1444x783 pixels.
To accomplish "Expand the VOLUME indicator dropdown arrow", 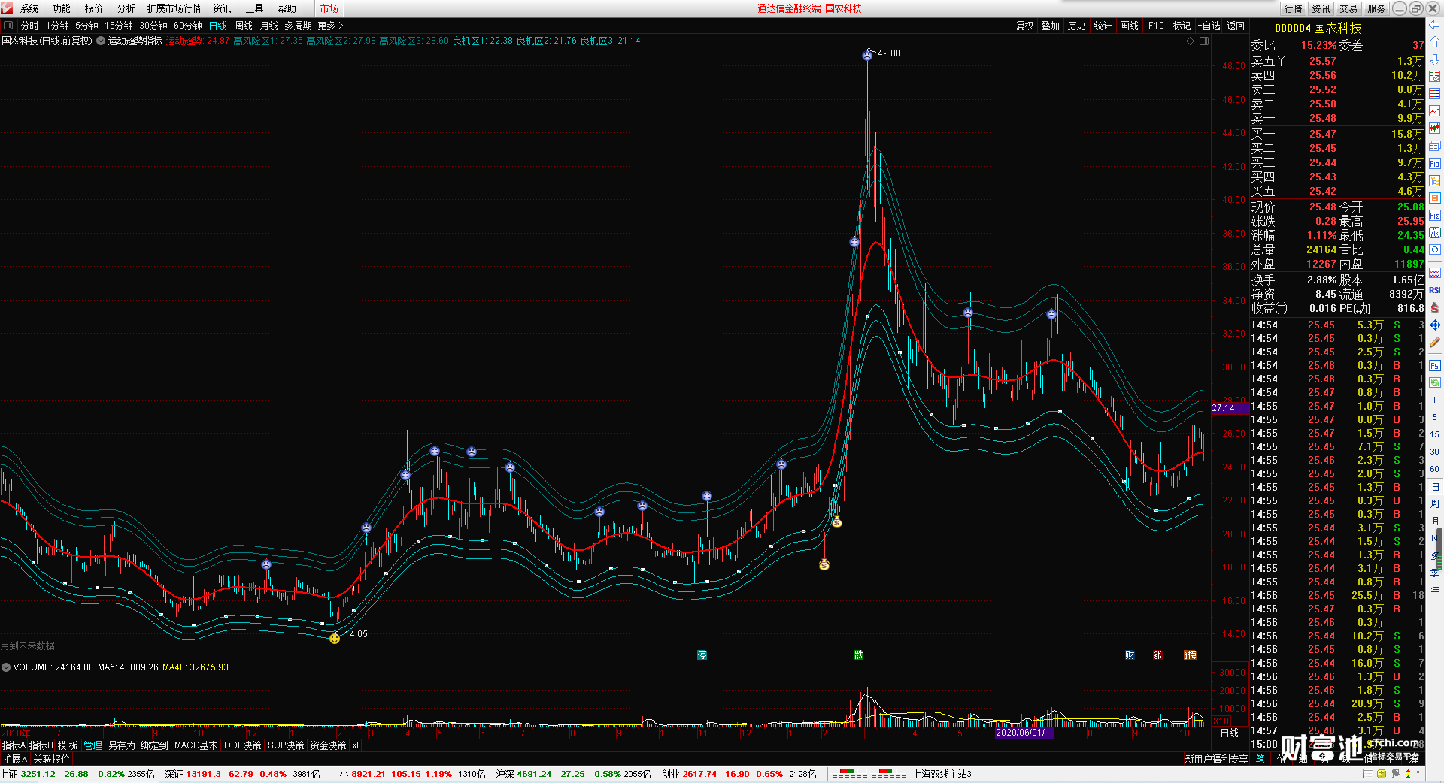I will tap(6, 667).
